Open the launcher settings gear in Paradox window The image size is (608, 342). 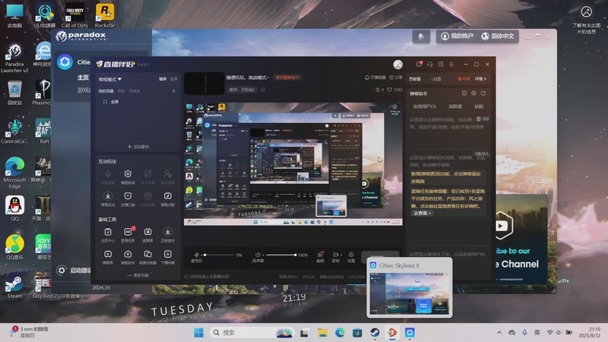click(x=62, y=271)
